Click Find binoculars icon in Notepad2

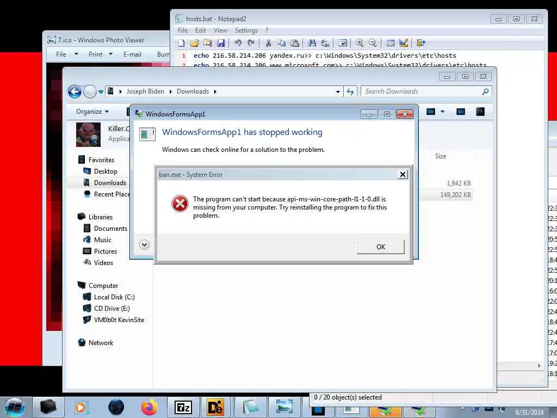coord(312,43)
